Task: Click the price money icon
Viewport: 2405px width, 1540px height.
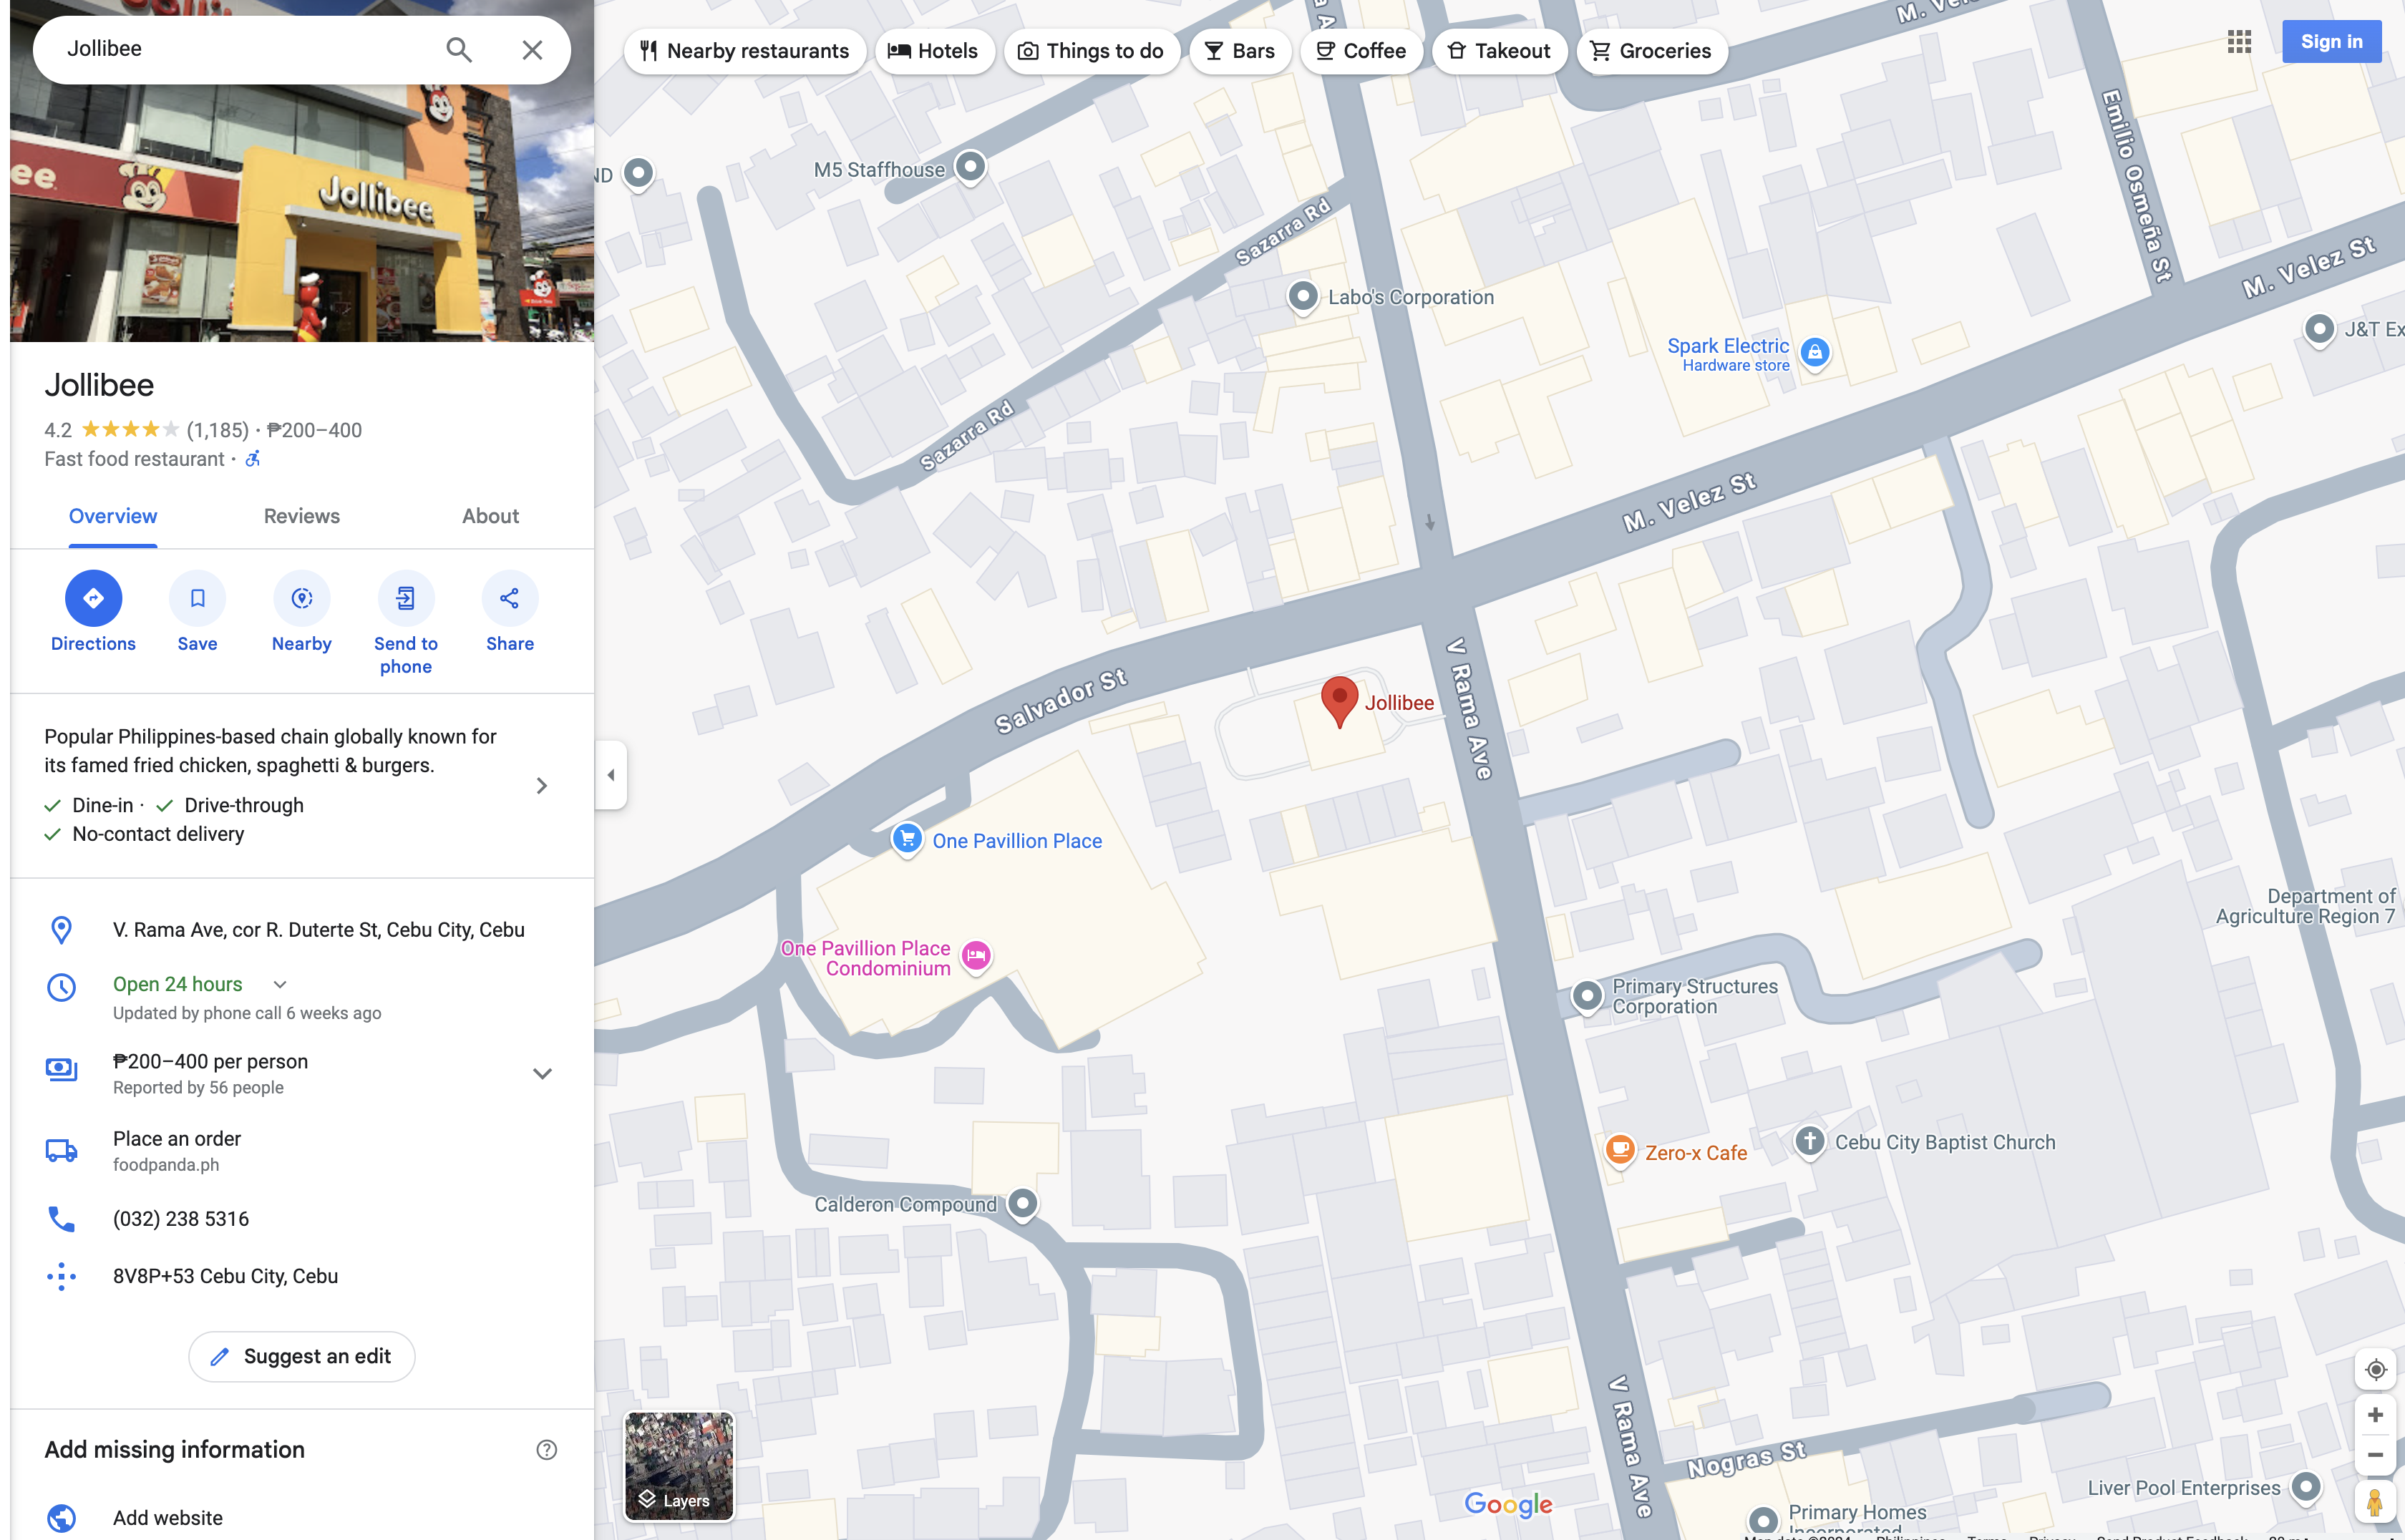Action: [x=61, y=1069]
